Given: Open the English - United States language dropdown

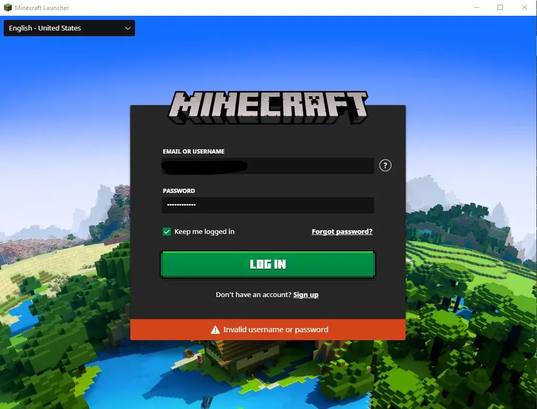Looking at the screenshot, I should (x=69, y=28).
